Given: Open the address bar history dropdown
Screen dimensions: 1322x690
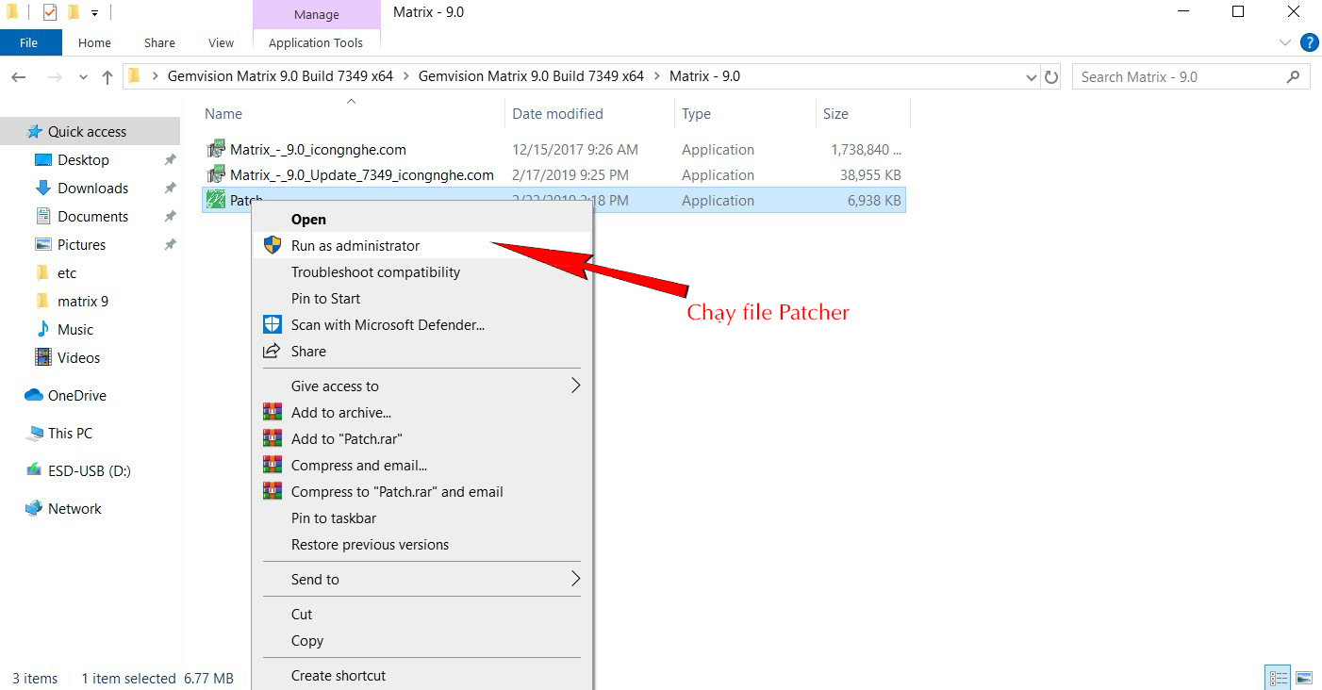Looking at the screenshot, I should [1032, 77].
